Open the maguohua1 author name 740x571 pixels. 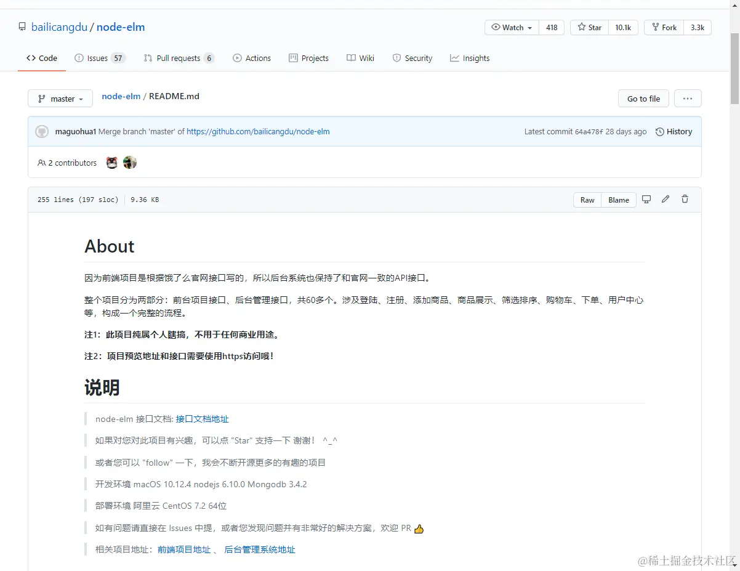tap(76, 131)
